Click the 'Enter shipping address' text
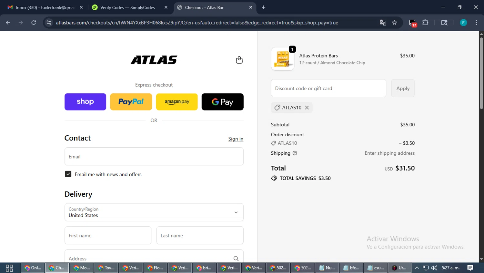Image resolution: width=484 pixels, height=273 pixels. pos(390,153)
